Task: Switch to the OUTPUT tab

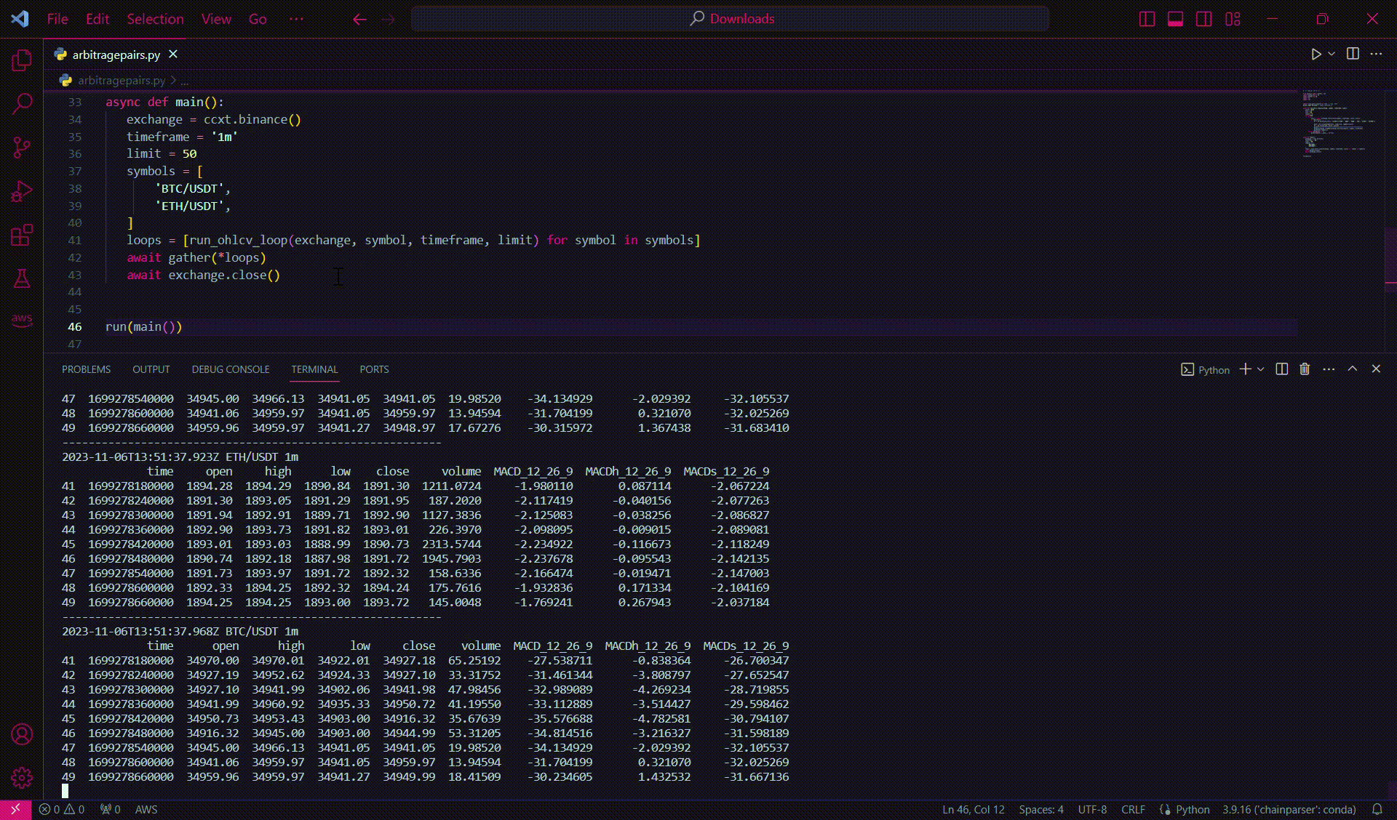Action: coord(151,369)
